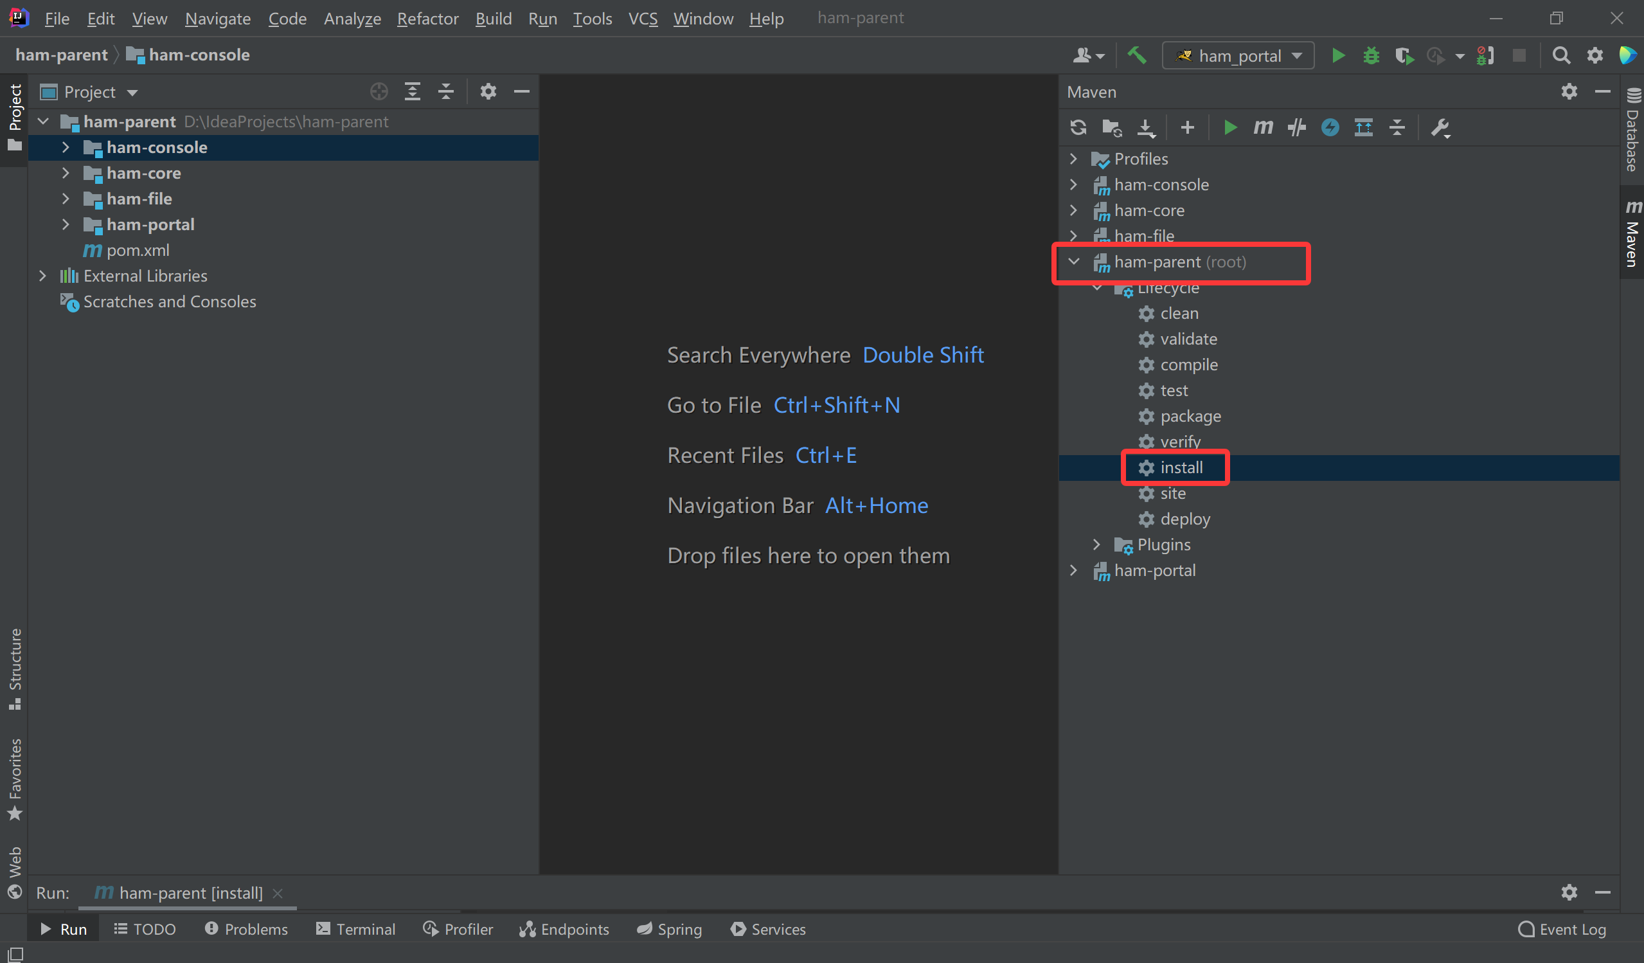The width and height of the screenshot is (1644, 963).
Task: Close the ham-parent [install] run tab
Action: click(x=278, y=893)
